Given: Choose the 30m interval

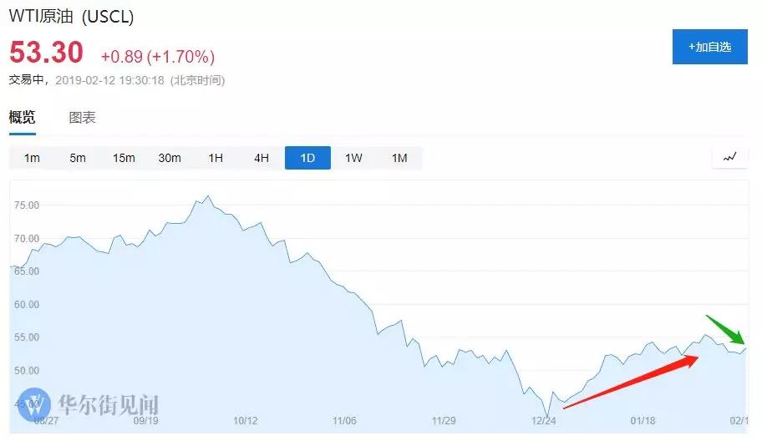Looking at the screenshot, I should point(170,158).
